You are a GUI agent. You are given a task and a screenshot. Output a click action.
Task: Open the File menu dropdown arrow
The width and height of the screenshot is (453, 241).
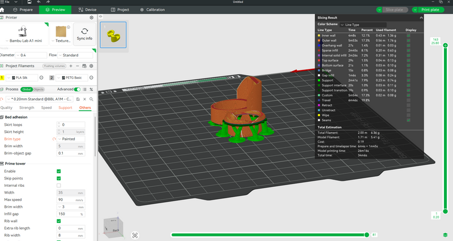tap(16, 2)
